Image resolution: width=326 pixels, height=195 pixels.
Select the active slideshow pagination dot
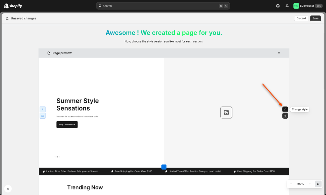[57, 157]
